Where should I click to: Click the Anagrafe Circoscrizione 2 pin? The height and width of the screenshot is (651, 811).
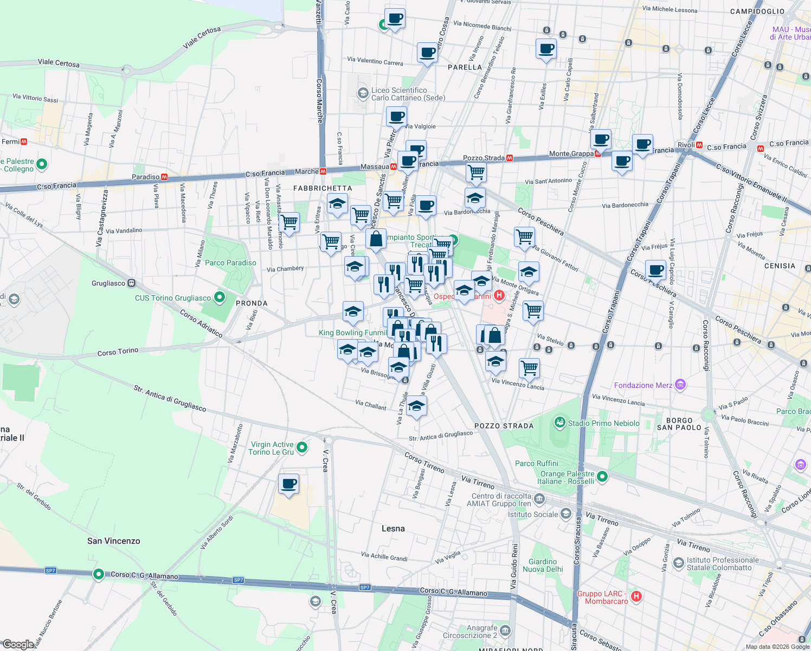click(505, 630)
